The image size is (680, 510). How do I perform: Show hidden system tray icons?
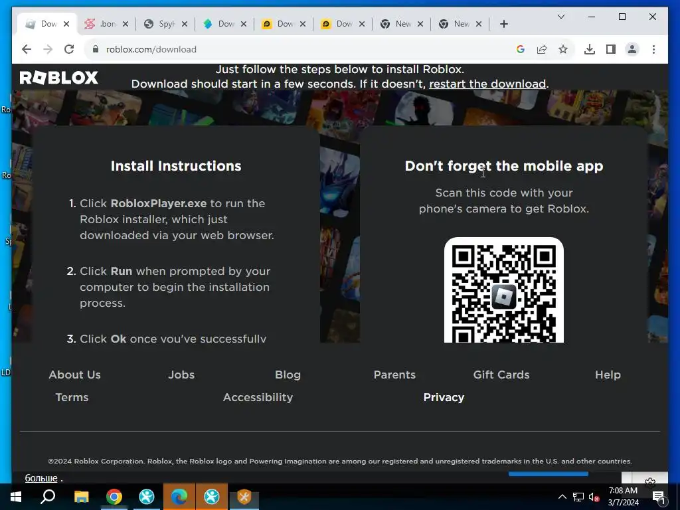pyautogui.click(x=562, y=497)
